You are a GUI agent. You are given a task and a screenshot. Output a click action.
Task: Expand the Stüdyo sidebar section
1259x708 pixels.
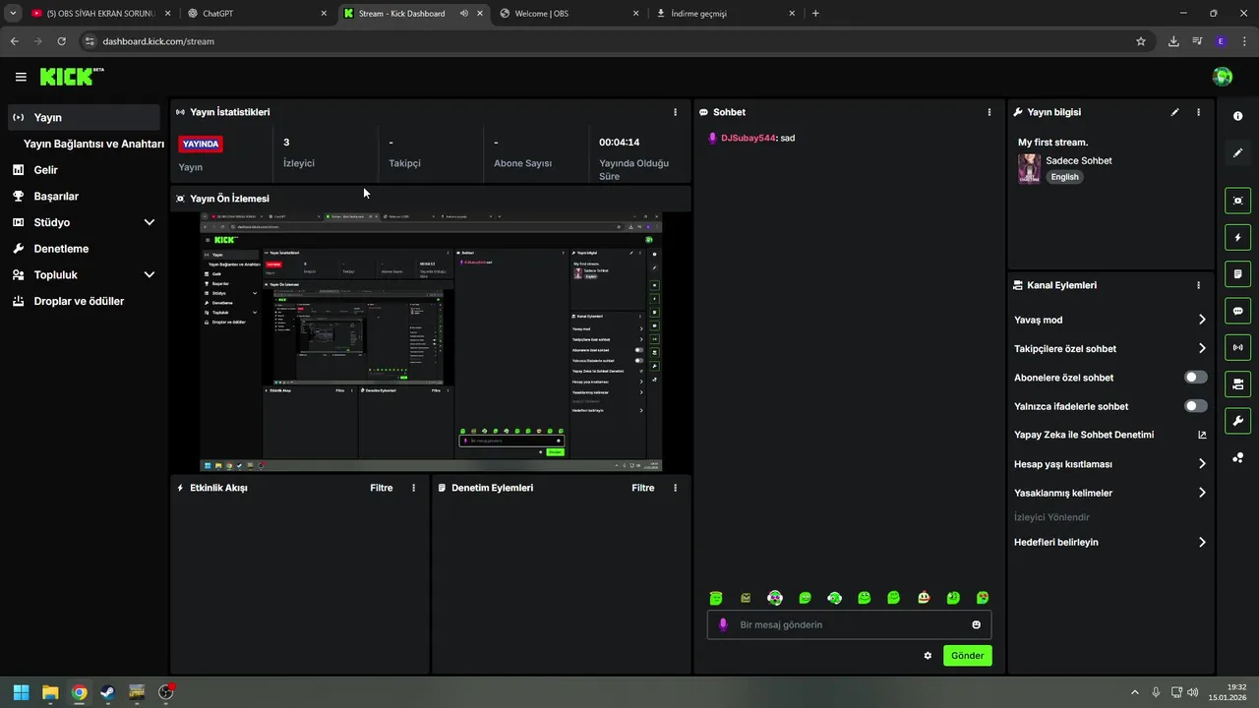pyautogui.click(x=149, y=222)
